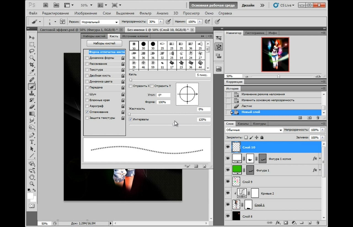Open the Режим dropdown showing Нормальный

coord(100,22)
